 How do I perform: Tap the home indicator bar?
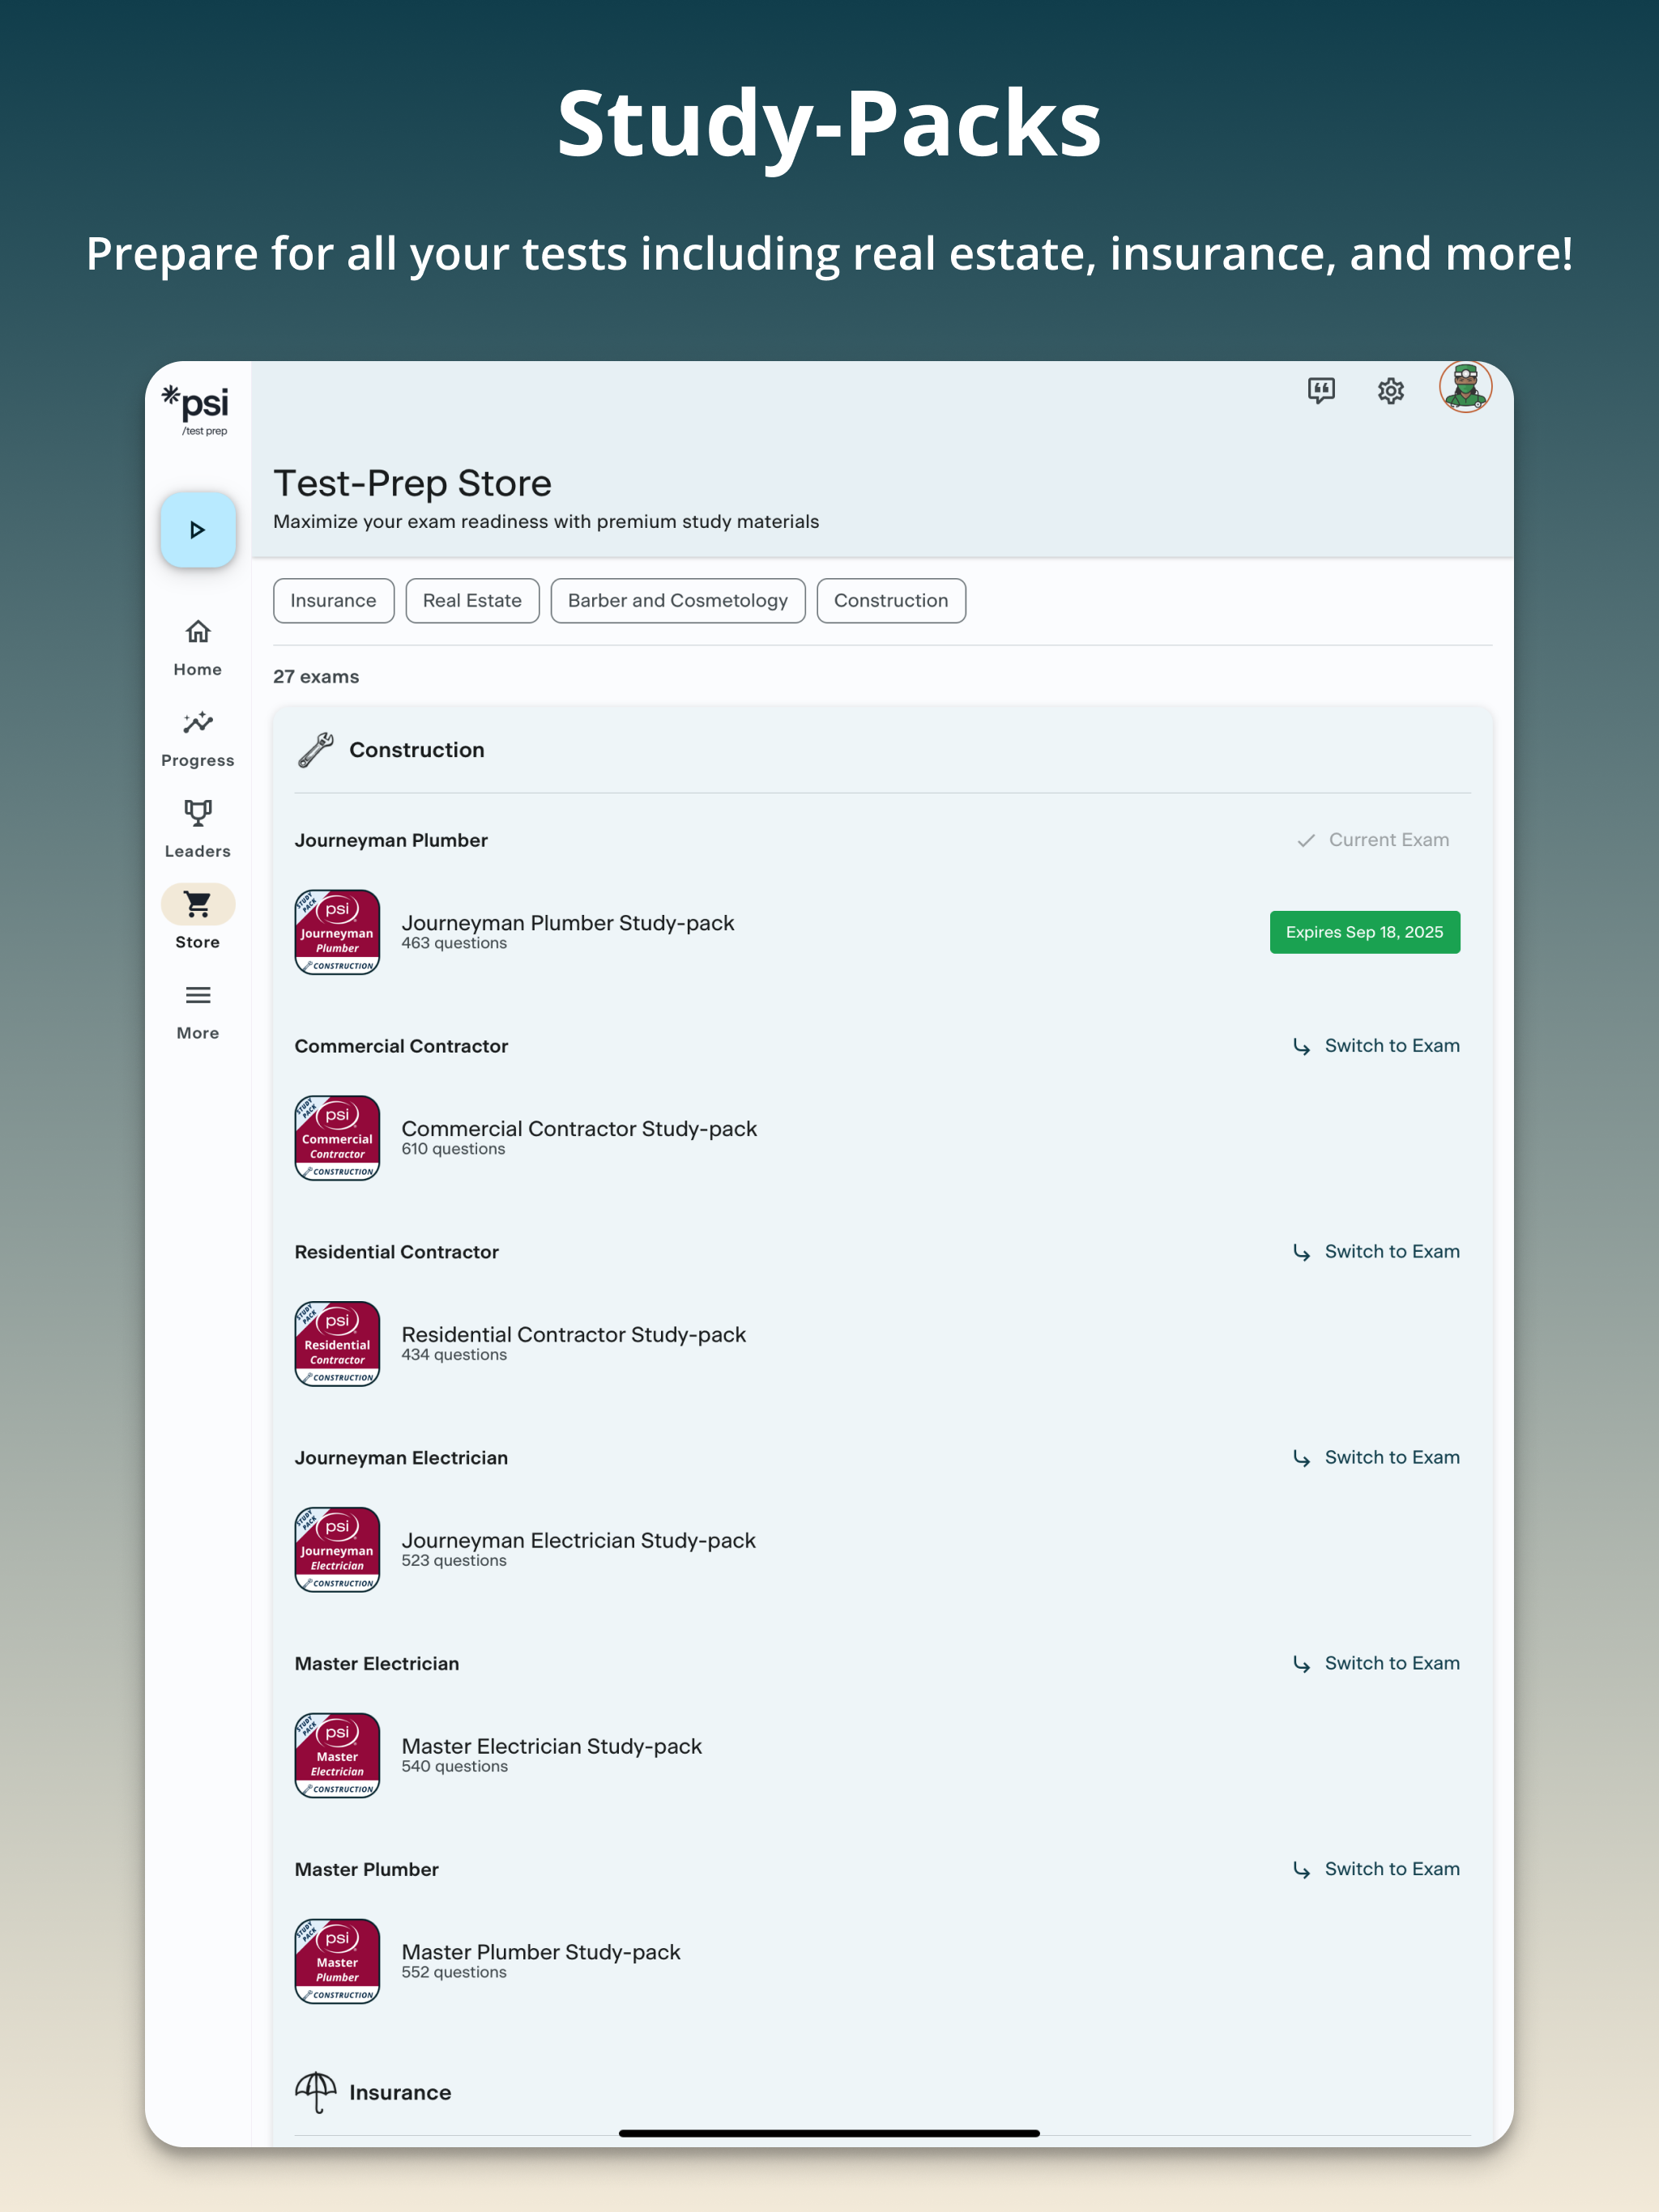(829, 2133)
